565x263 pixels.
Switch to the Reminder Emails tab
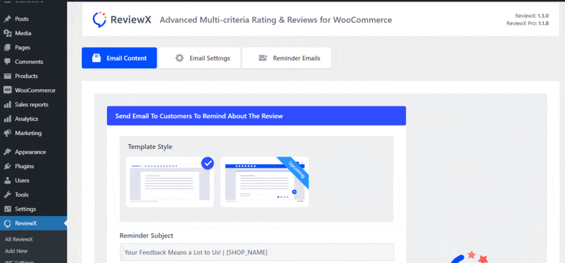[286, 58]
